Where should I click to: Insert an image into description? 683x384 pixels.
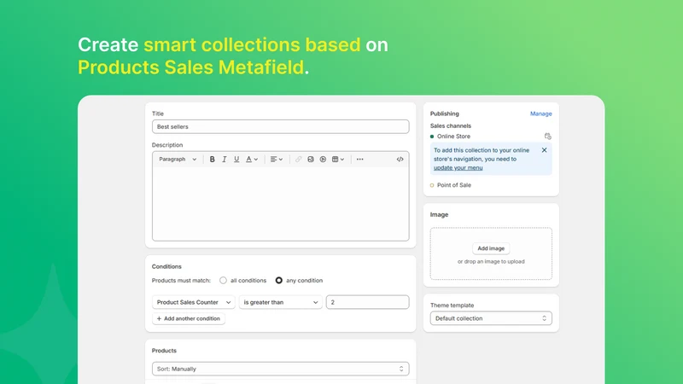coord(311,160)
